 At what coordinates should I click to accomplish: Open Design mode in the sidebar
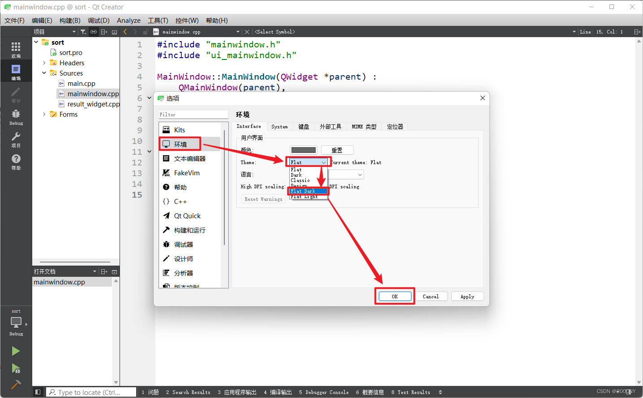(16, 94)
